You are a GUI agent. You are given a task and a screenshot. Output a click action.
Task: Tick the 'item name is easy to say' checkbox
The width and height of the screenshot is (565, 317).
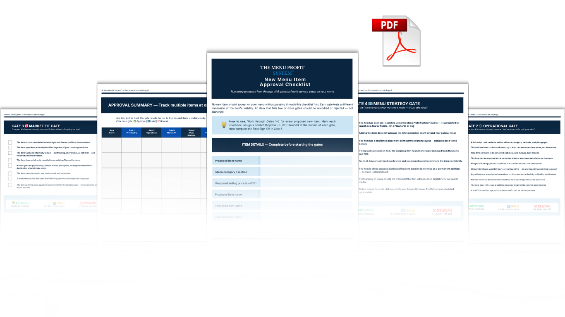(x=10, y=173)
